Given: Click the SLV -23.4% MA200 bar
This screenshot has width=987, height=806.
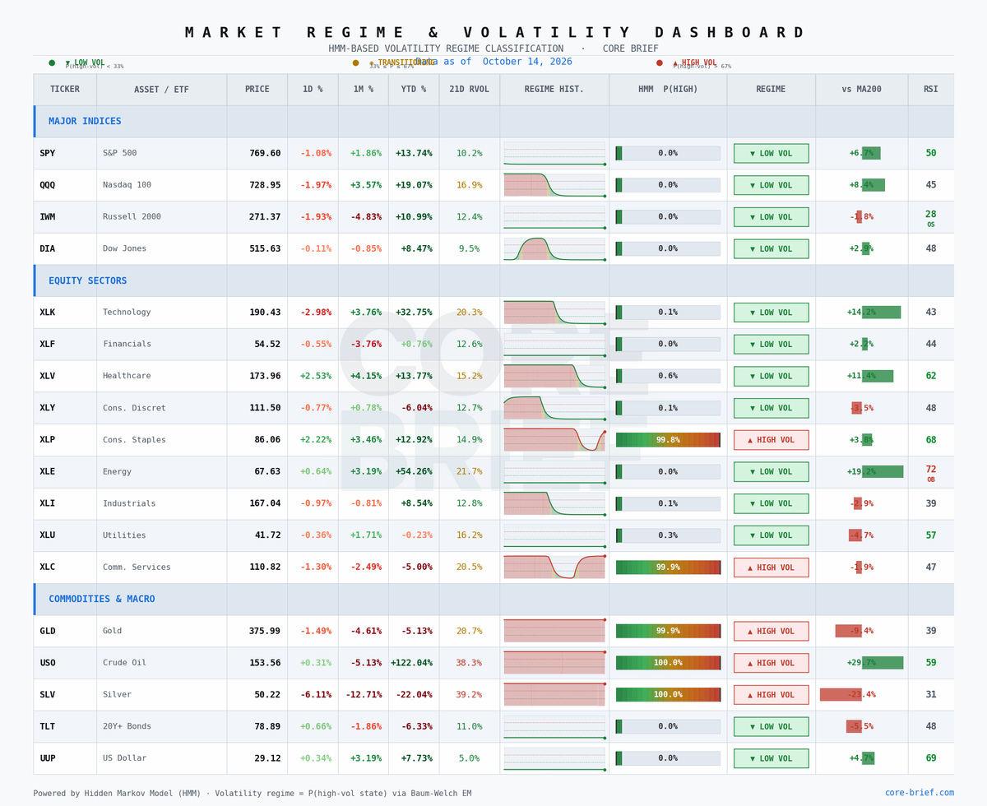Looking at the screenshot, I should pyautogui.click(x=841, y=695).
